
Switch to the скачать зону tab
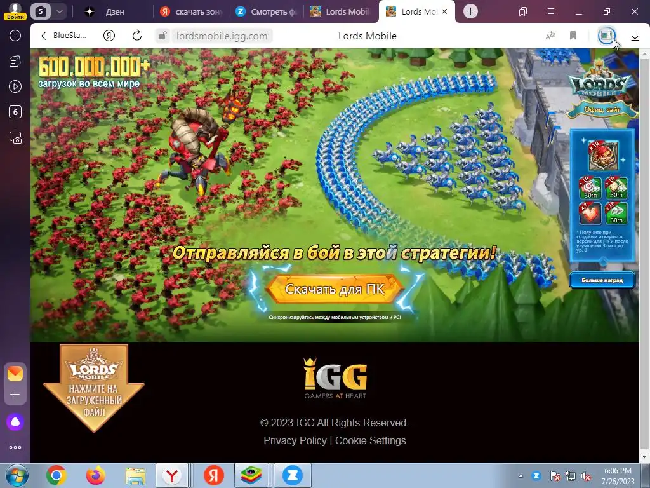[x=191, y=11]
